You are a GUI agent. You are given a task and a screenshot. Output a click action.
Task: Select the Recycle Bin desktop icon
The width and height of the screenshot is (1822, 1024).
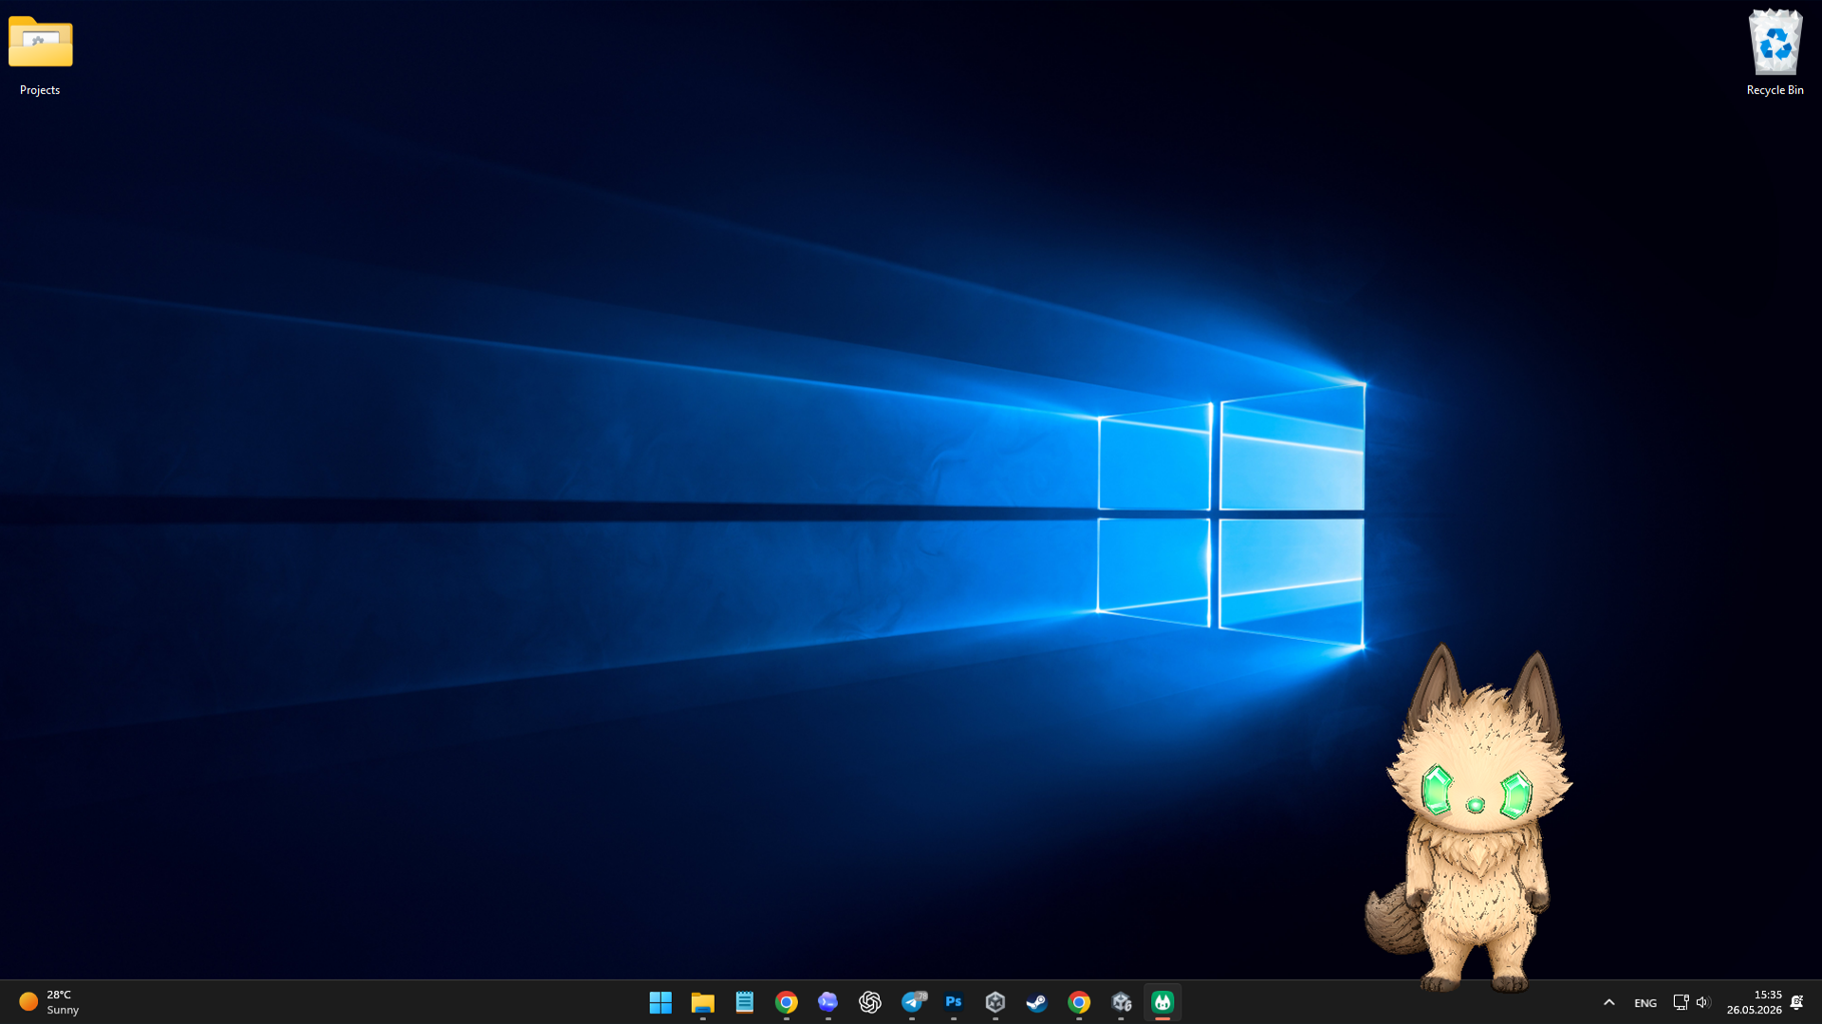(1775, 53)
